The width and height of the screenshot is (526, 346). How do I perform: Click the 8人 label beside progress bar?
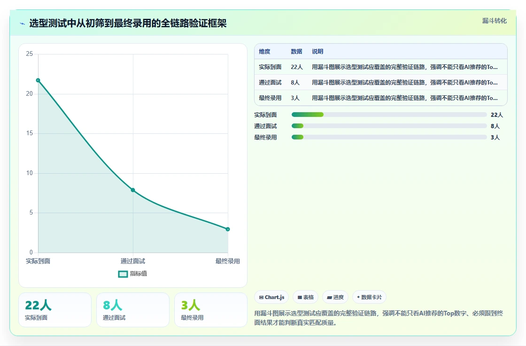point(495,126)
